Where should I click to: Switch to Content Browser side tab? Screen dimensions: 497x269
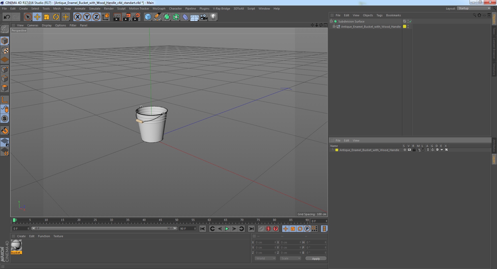pyautogui.click(x=494, y=48)
